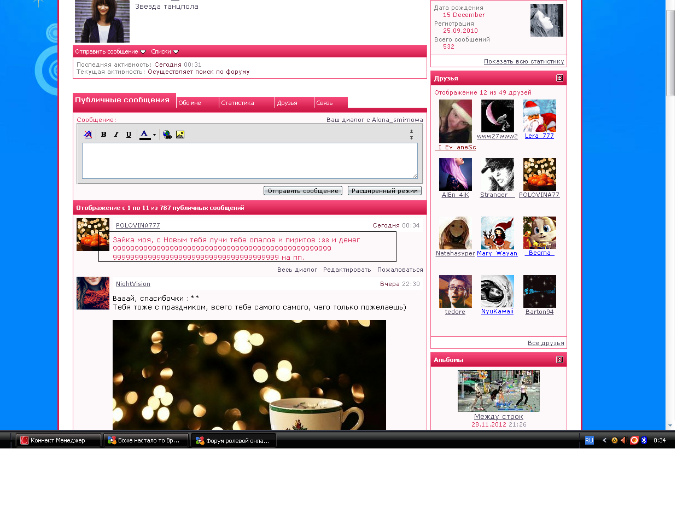
Task: Click inside the message text area
Action: pos(249,161)
